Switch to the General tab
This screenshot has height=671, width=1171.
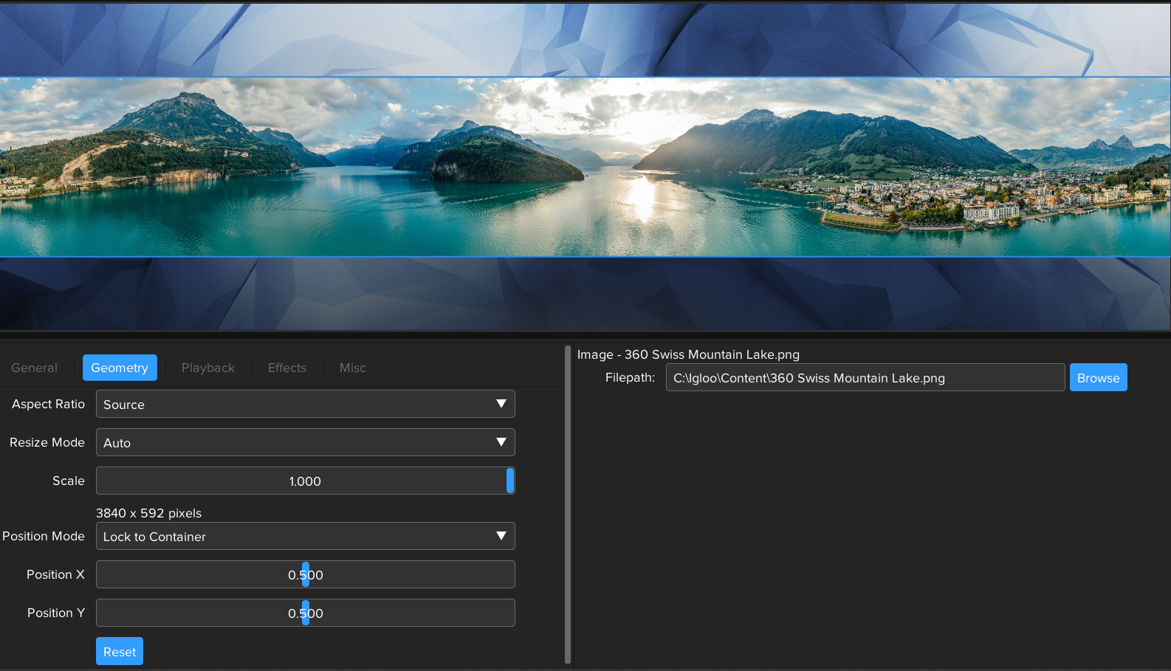(35, 368)
